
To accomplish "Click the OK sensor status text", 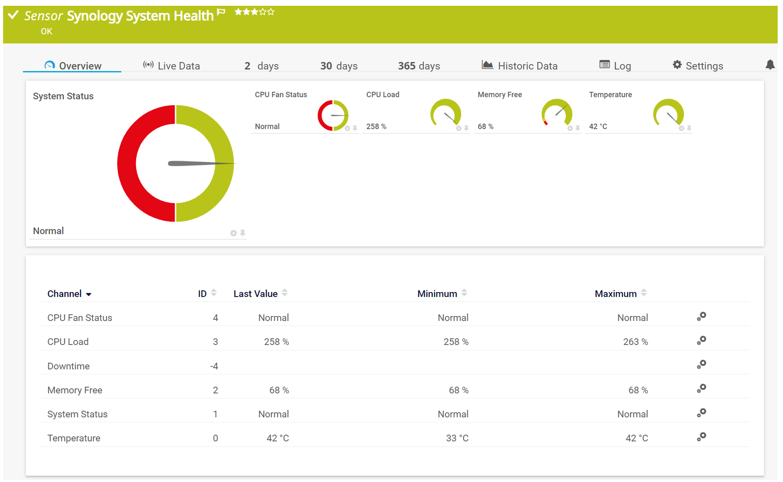I will pos(46,32).
